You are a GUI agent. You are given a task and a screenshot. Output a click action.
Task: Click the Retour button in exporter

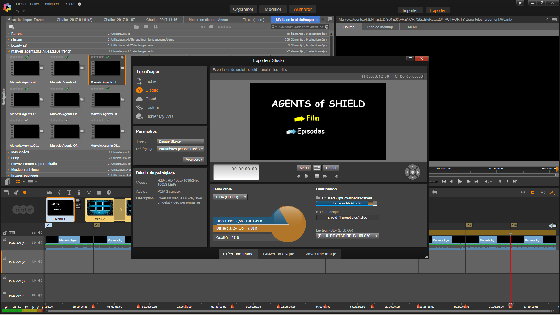331,168
